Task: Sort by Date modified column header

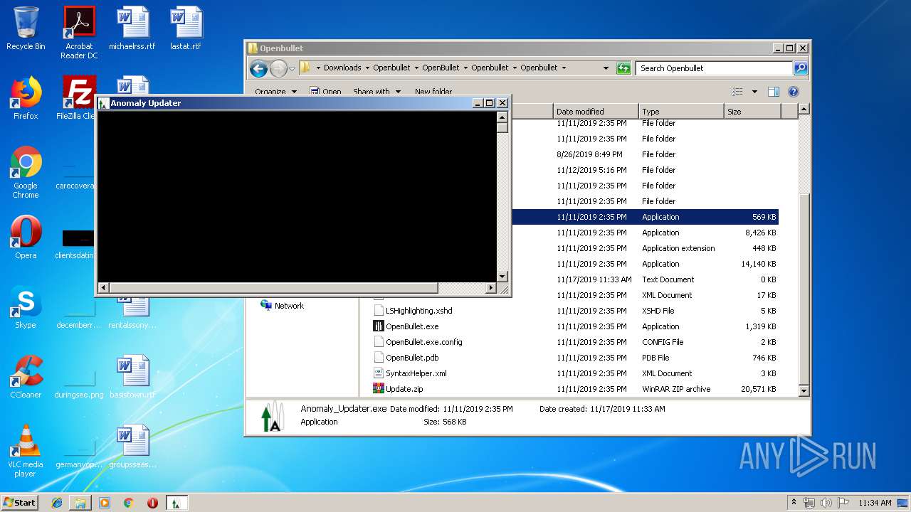Action: tap(596, 112)
